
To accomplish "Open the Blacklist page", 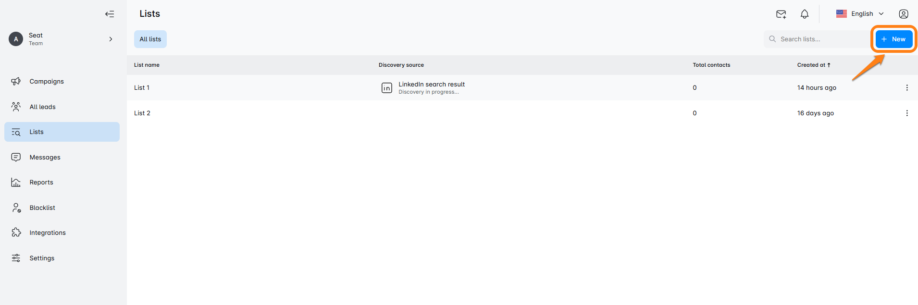I will (42, 208).
